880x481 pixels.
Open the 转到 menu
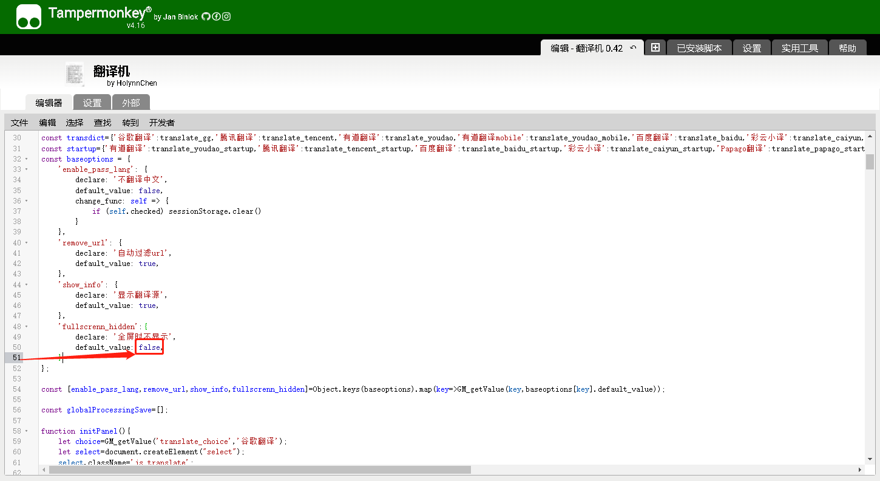coord(130,122)
